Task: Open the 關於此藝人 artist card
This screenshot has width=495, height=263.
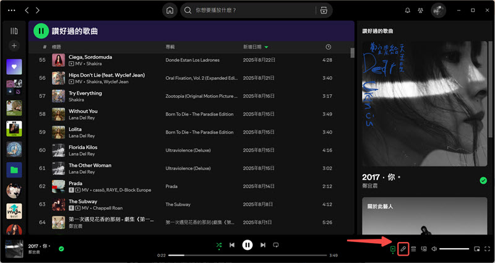Action: (424, 216)
